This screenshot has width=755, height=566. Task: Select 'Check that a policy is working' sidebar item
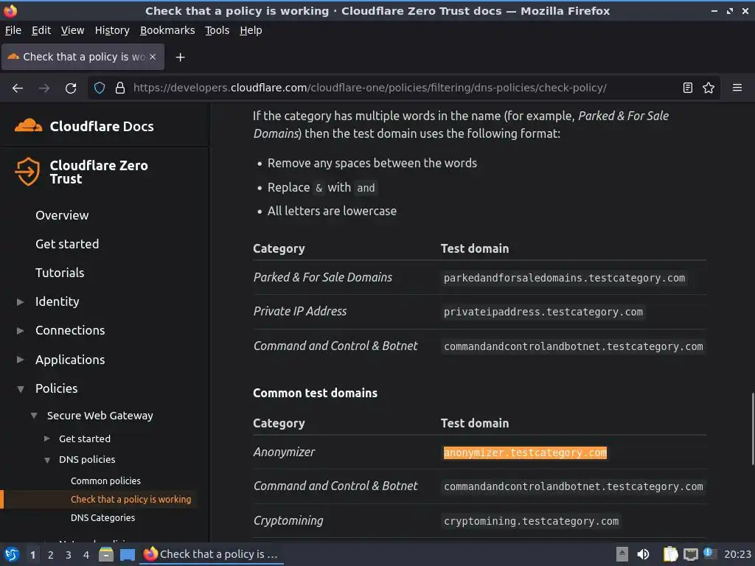(131, 500)
